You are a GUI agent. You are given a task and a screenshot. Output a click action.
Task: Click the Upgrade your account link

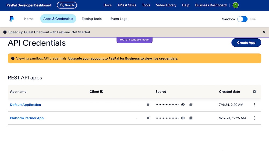123,58
